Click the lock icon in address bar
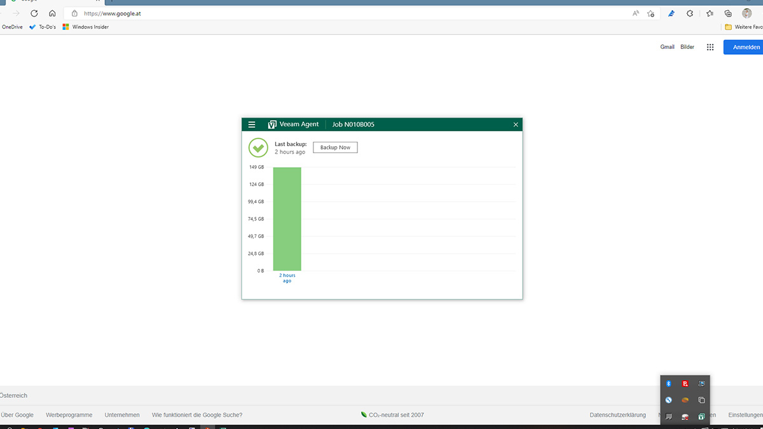Screen dimensions: 763x429 (74, 13)
